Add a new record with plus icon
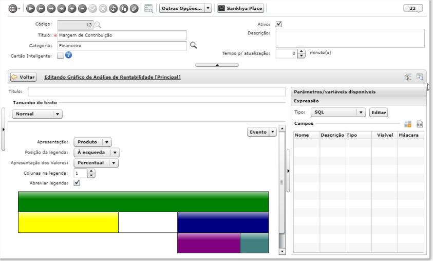This screenshot has width=433, height=261. click(x=72, y=9)
